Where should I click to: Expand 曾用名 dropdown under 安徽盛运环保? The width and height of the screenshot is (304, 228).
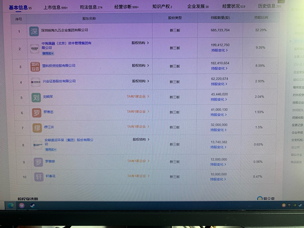(x=50, y=150)
